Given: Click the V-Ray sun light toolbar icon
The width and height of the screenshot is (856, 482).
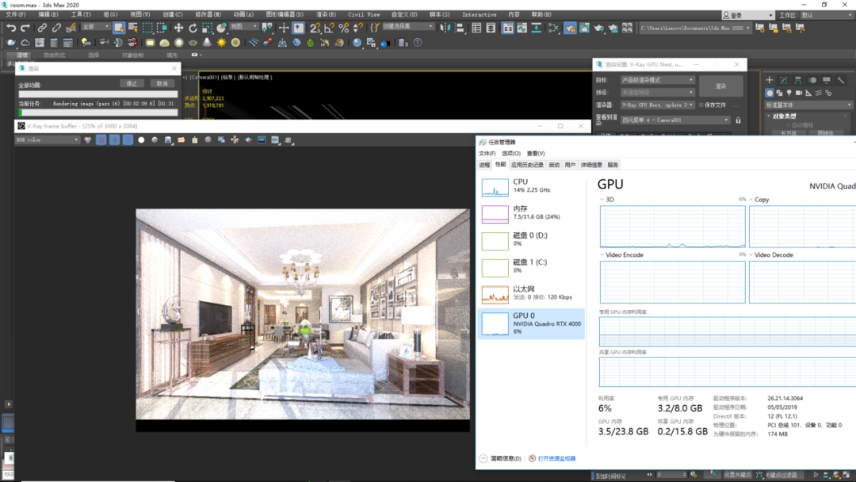Looking at the screenshot, I should pyautogui.click(x=221, y=43).
